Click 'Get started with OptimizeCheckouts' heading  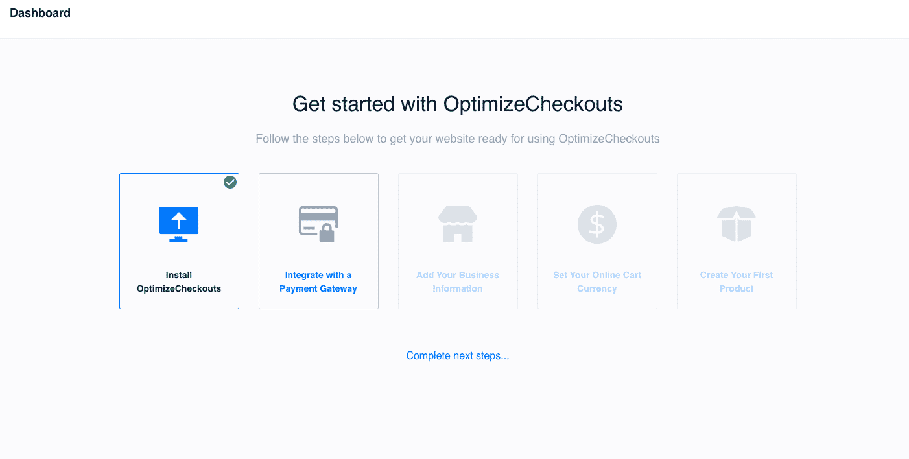click(458, 104)
